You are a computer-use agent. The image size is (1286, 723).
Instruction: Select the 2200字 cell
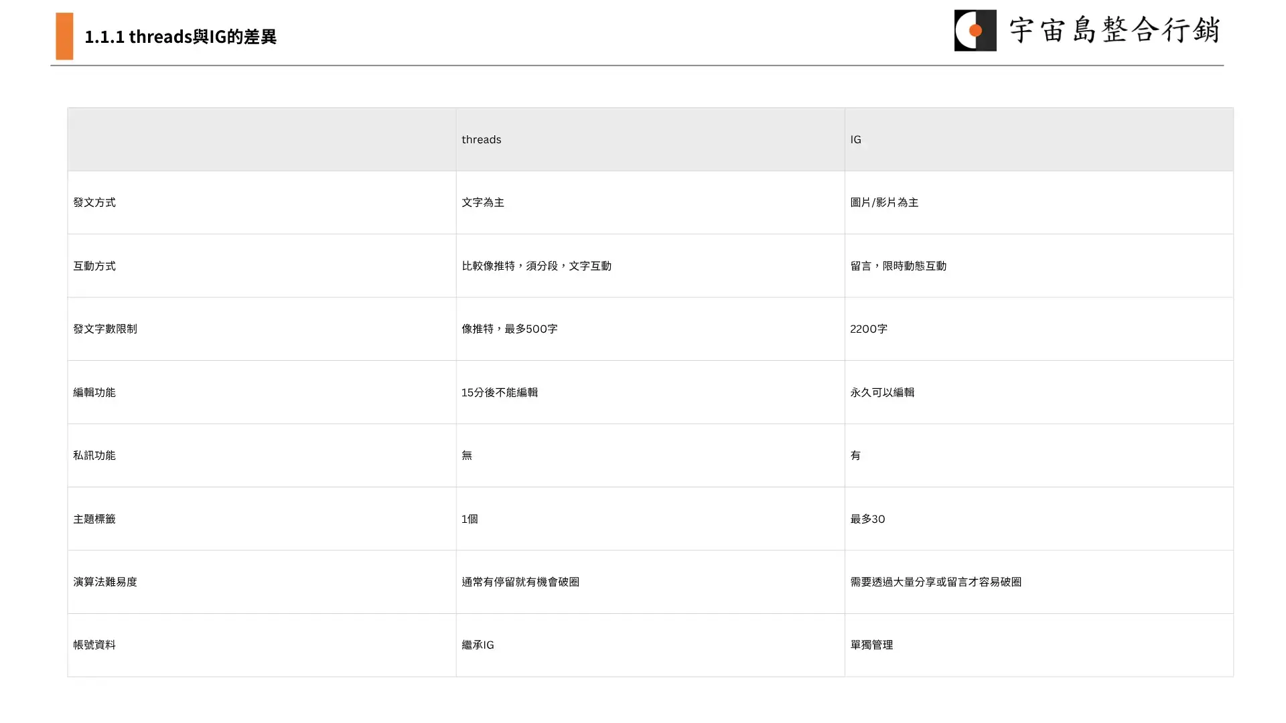tap(869, 329)
